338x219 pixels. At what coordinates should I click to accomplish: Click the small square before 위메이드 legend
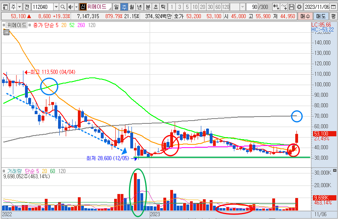[4, 25]
